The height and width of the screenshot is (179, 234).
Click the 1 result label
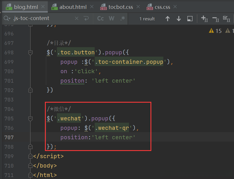point(147,19)
